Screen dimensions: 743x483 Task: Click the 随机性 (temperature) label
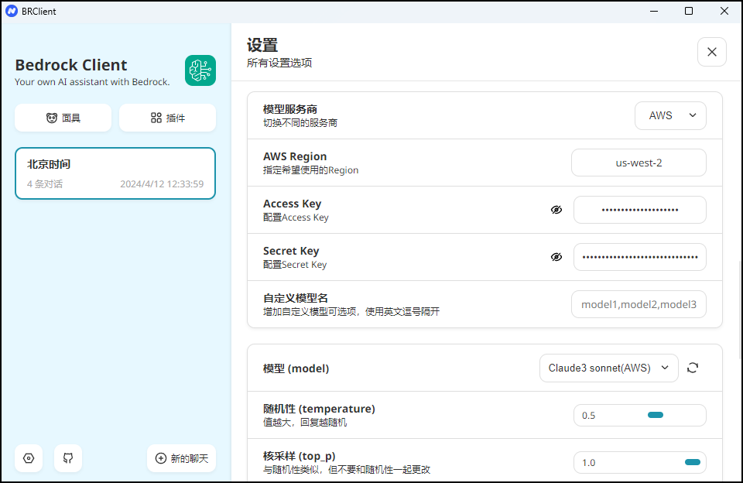[x=319, y=409]
